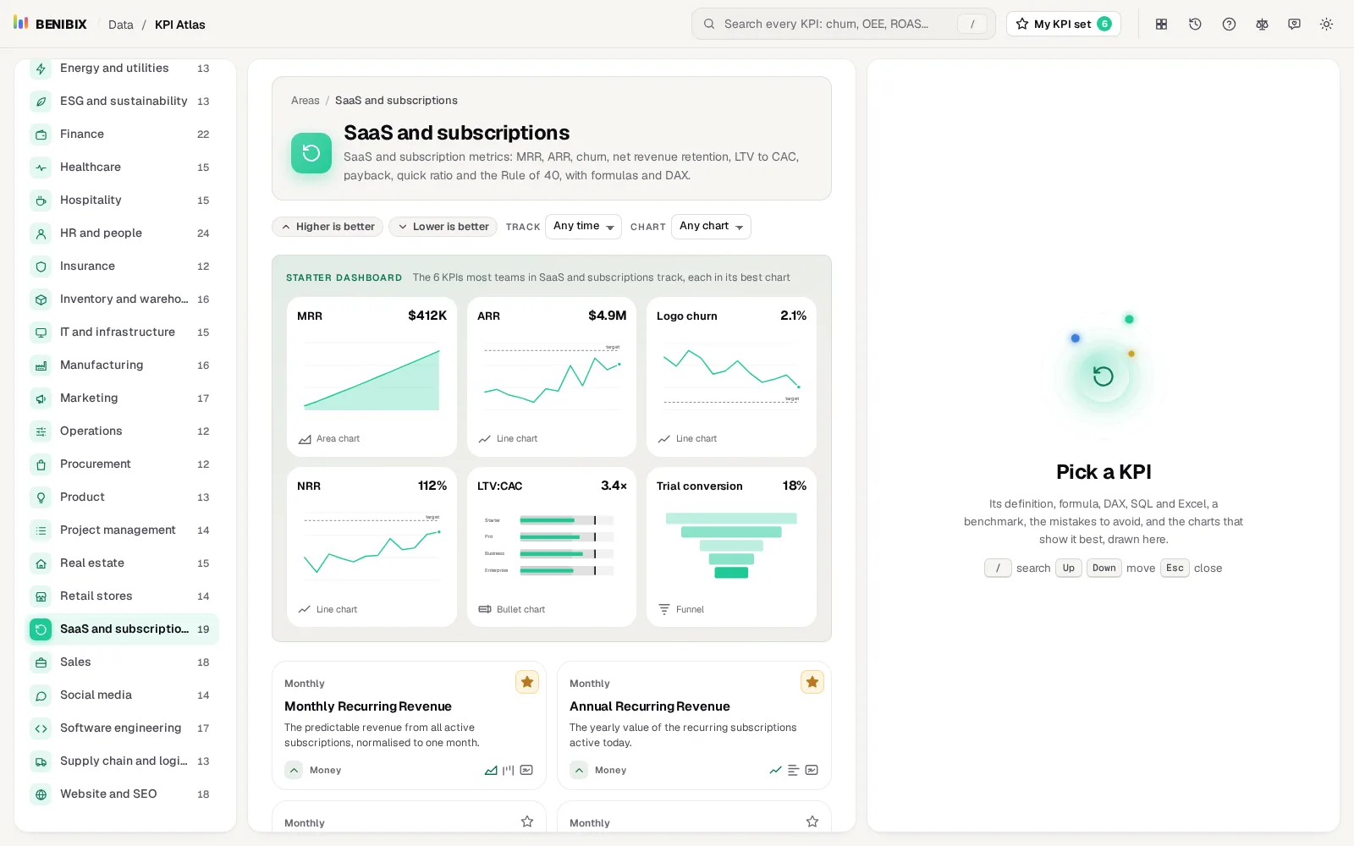Click the Procurement bag icon in sidebar
The image size is (1354, 846).
[41, 464]
